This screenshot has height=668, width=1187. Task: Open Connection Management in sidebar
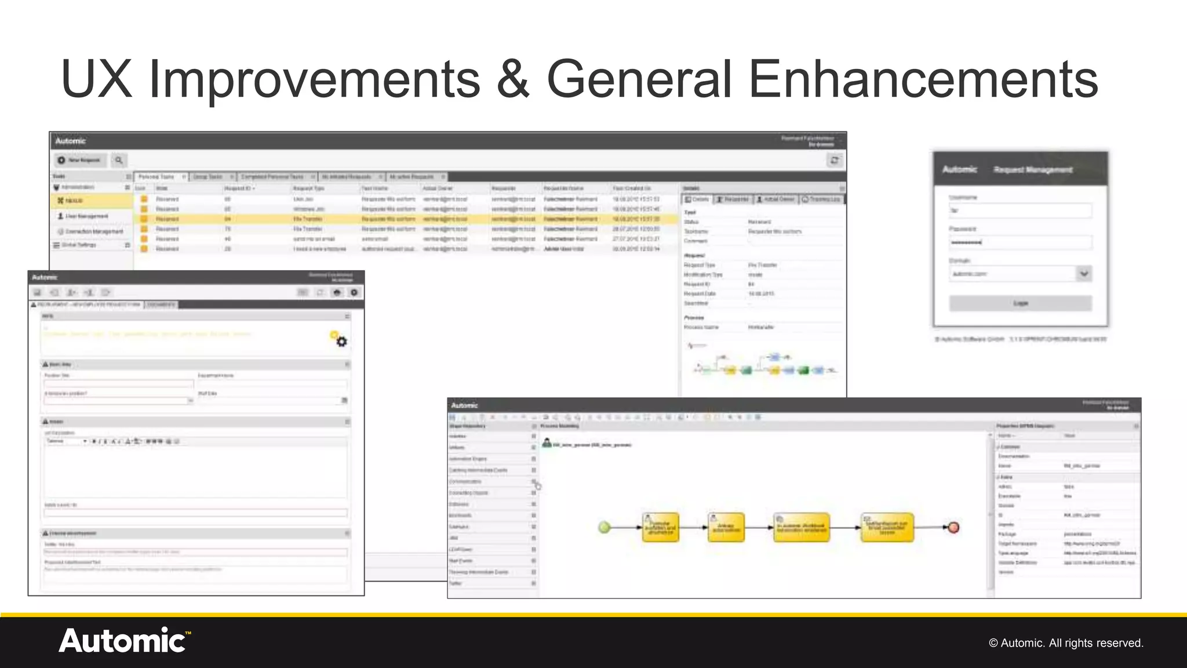point(93,231)
